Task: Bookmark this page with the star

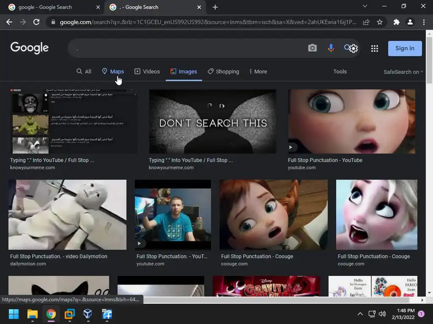Action: [x=380, y=22]
